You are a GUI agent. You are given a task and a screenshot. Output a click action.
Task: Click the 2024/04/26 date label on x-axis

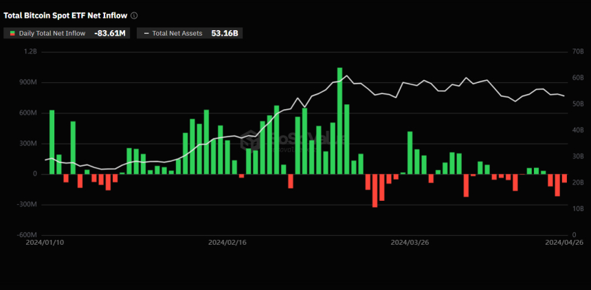click(564, 242)
